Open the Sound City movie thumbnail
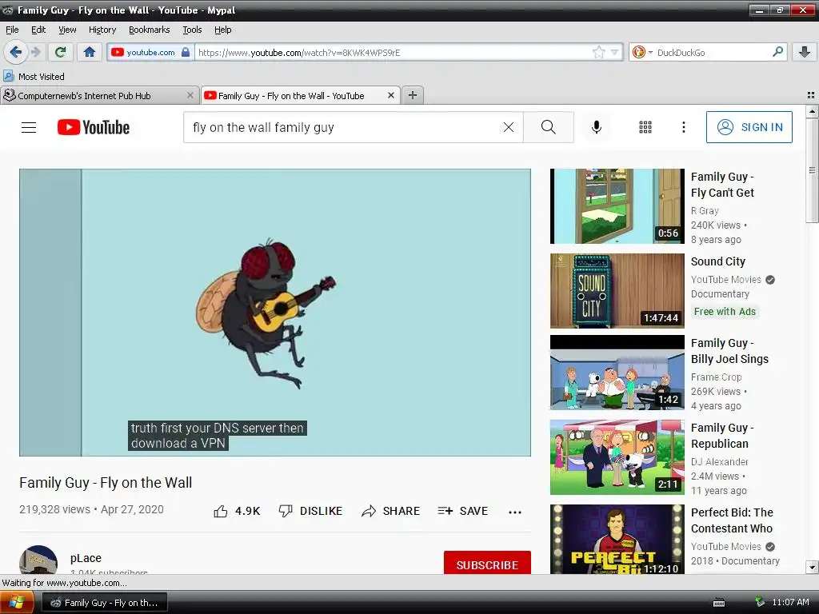This screenshot has height=614, width=819. [617, 291]
